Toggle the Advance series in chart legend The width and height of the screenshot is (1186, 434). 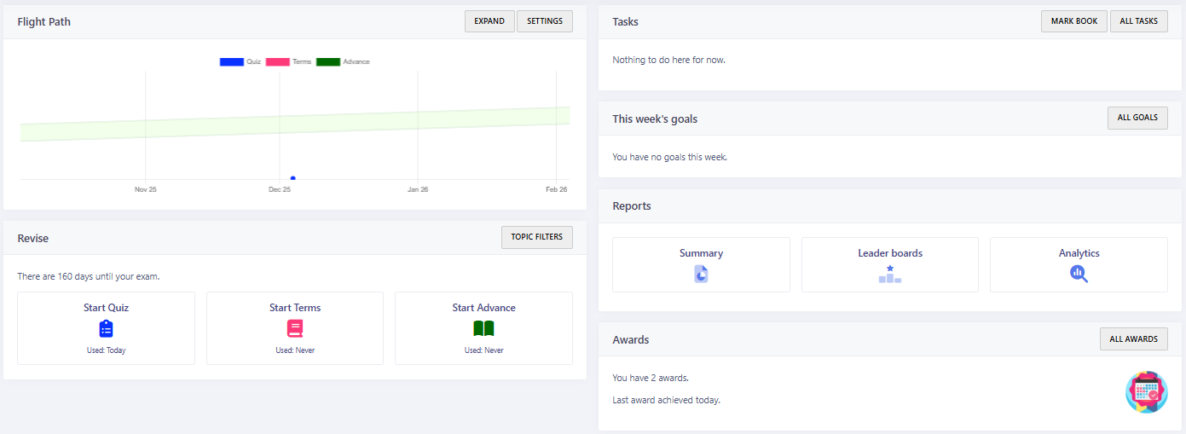point(328,62)
